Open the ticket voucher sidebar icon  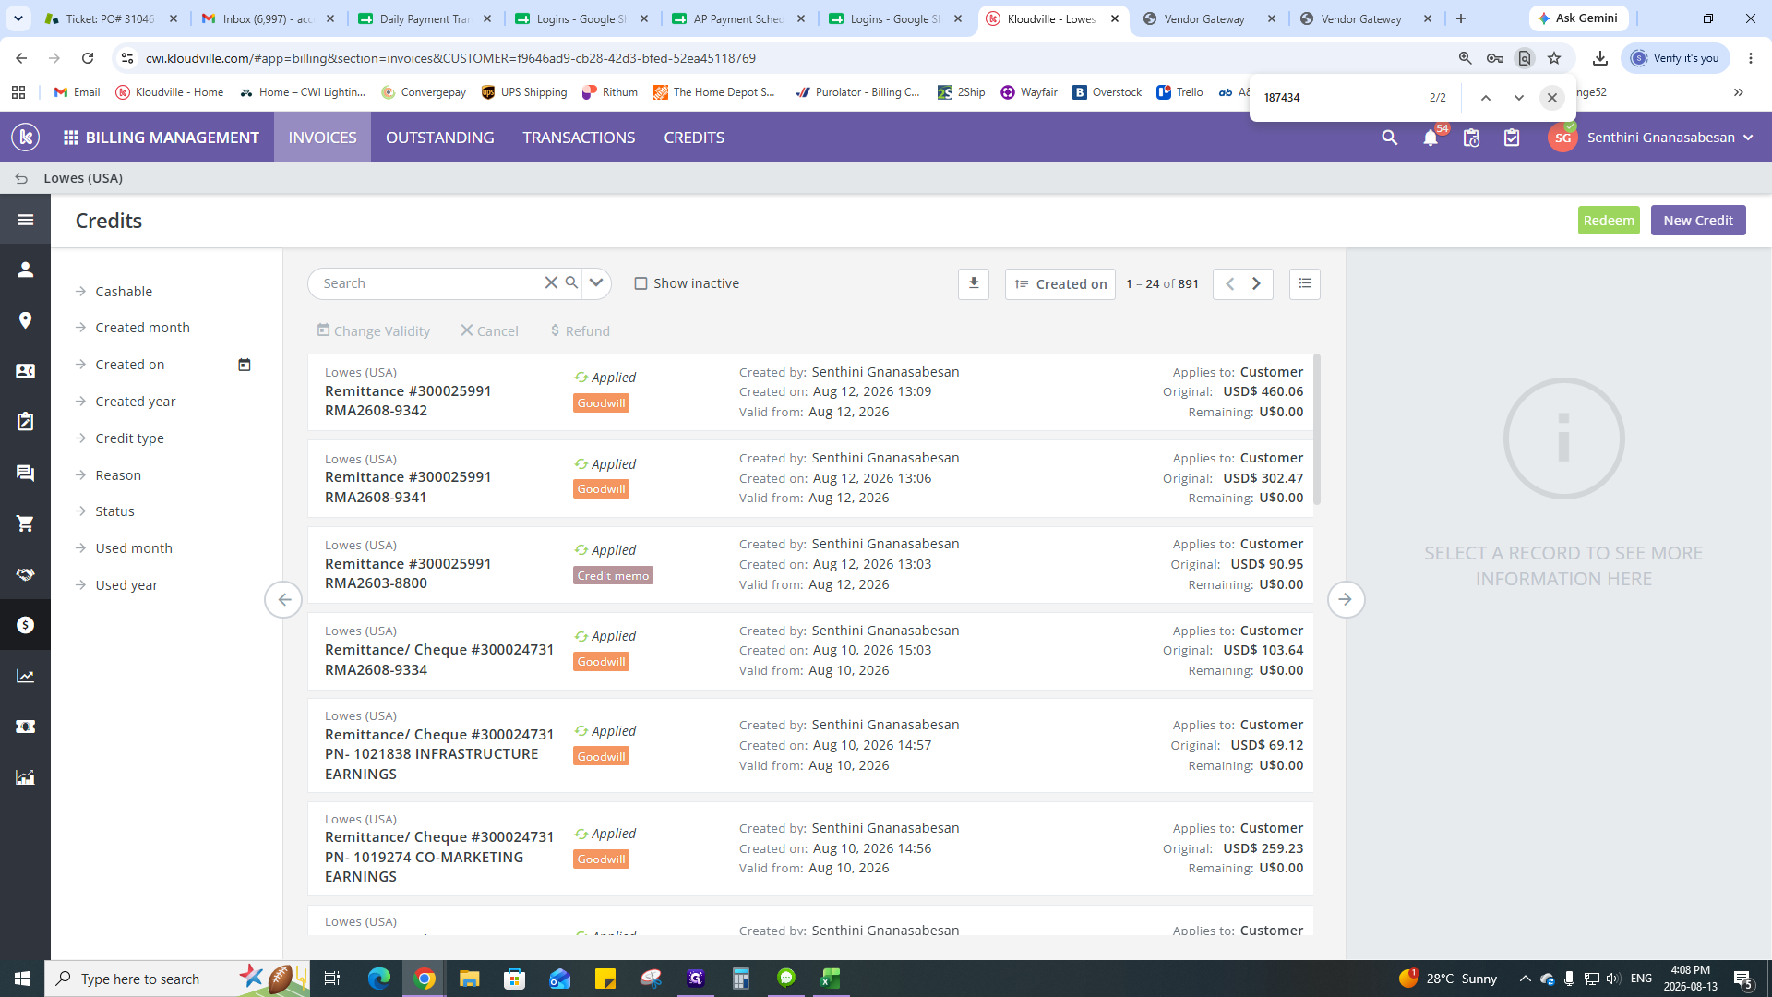click(x=25, y=727)
